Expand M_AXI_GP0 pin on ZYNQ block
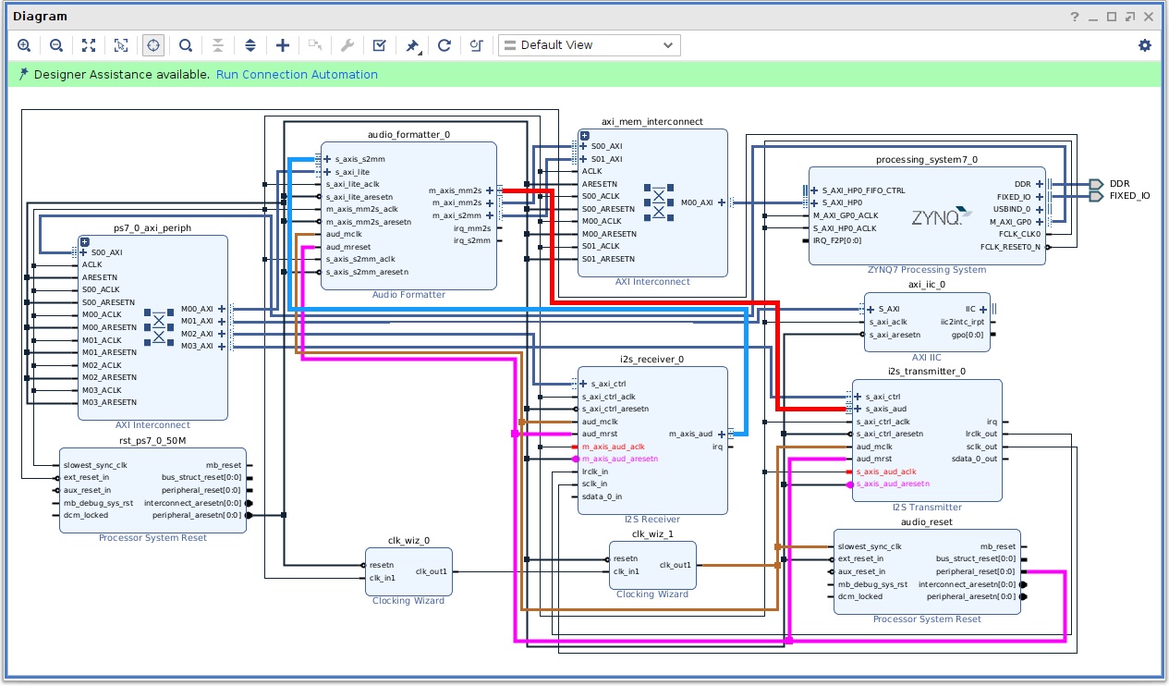The image size is (1169, 686). [x=1040, y=222]
